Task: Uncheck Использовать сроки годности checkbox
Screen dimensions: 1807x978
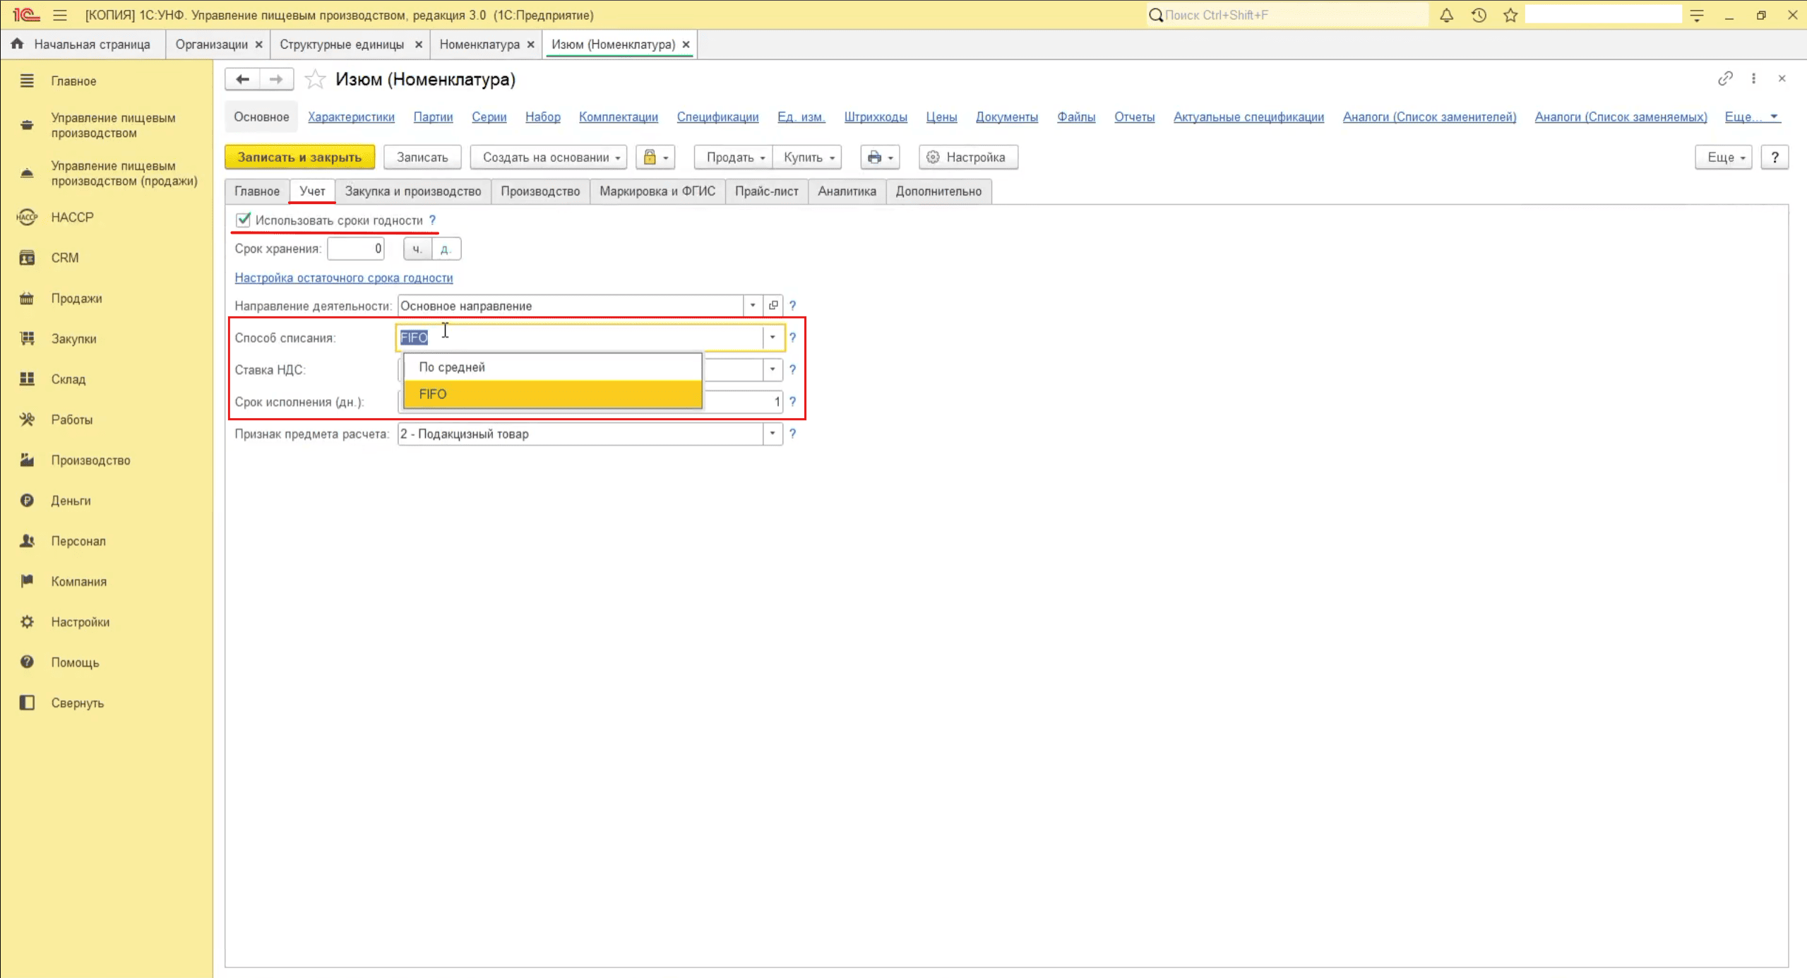Action: [x=243, y=220]
